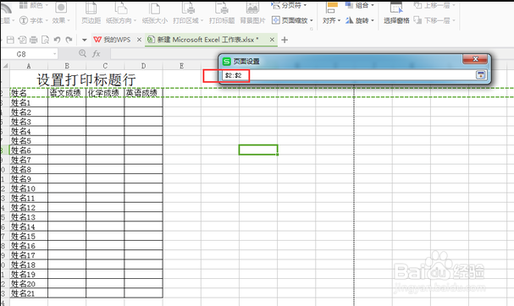Click the 设置打印标题行 title cell
The image size is (514, 306).
(86, 79)
